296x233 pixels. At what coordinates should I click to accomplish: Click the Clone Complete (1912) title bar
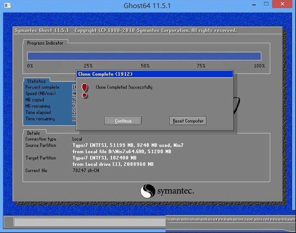tap(155, 74)
